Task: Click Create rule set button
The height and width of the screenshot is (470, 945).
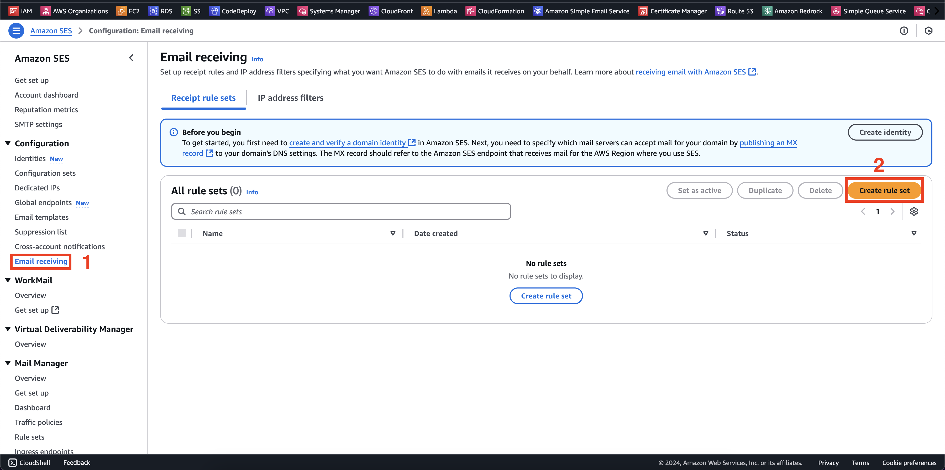Action: (885, 190)
